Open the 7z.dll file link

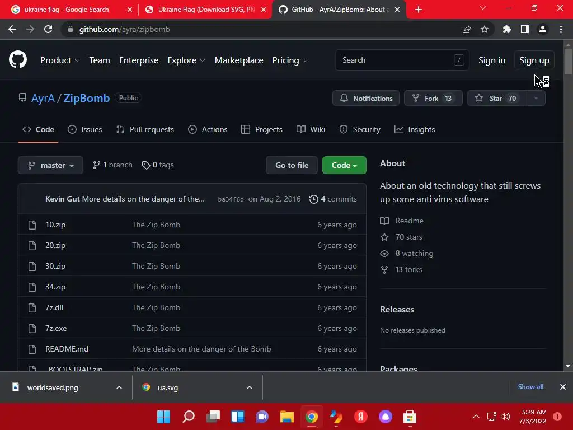click(x=54, y=307)
